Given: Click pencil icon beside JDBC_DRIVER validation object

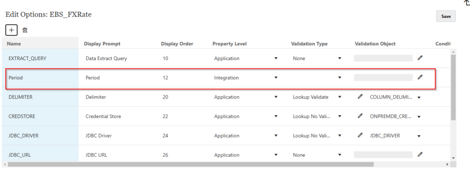Looking at the screenshot, I should (360, 135).
